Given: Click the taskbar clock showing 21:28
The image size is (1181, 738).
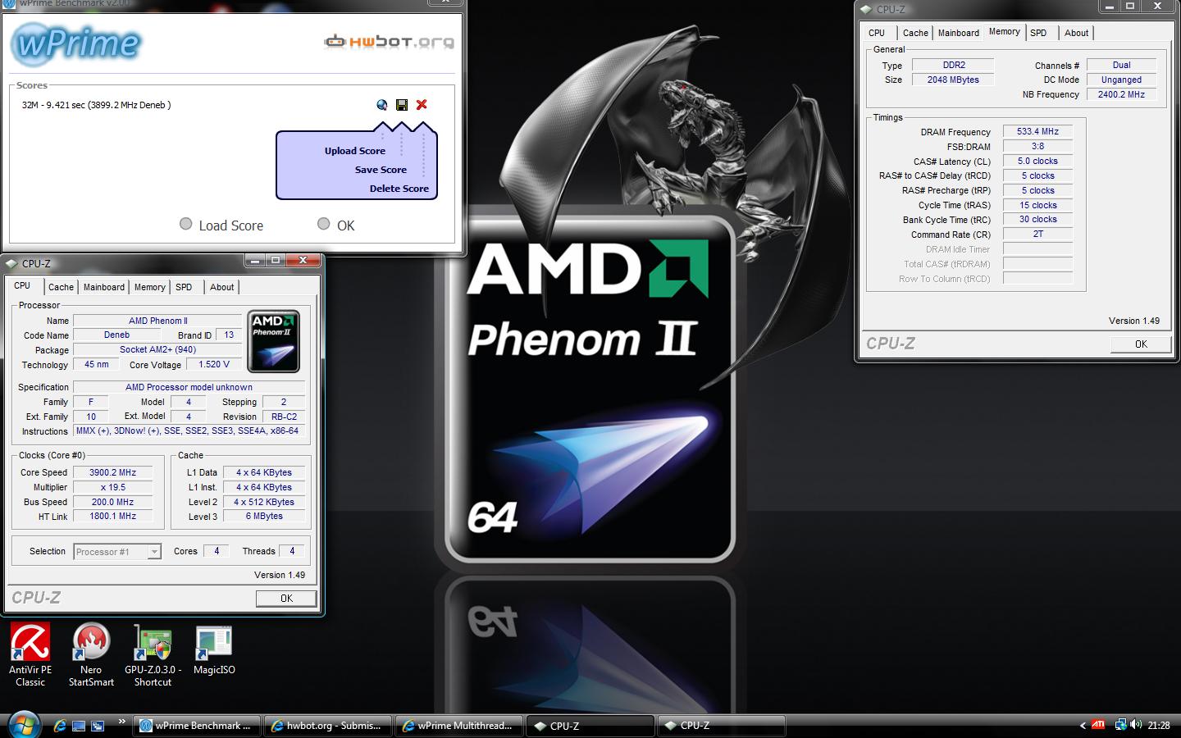Looking at the screenshot, I should [1158, 725].
